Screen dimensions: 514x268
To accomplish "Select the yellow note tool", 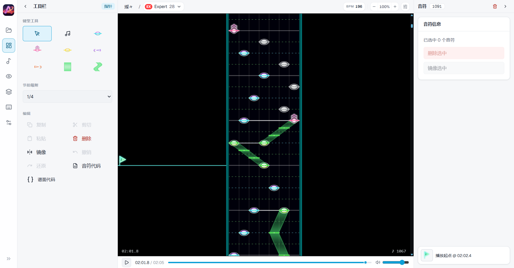I will tap(67, 50).
